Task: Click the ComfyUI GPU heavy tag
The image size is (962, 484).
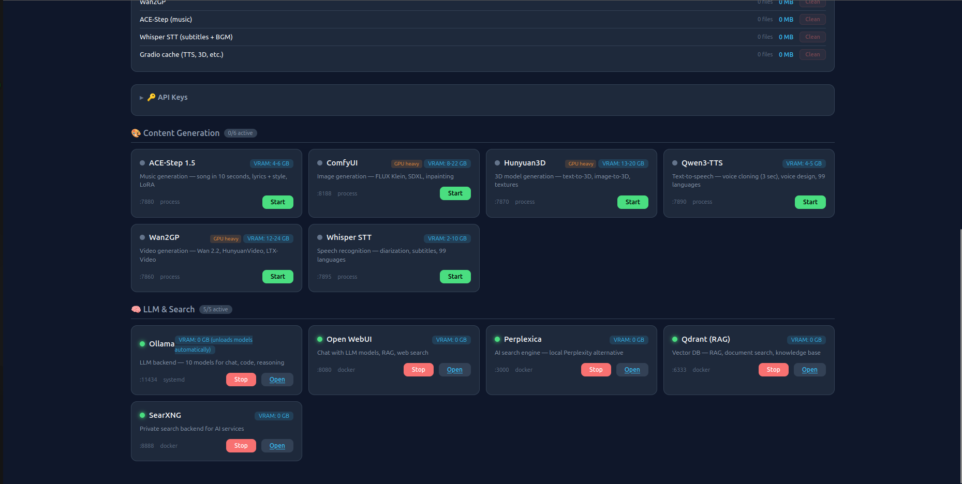Action: [407, 164]
